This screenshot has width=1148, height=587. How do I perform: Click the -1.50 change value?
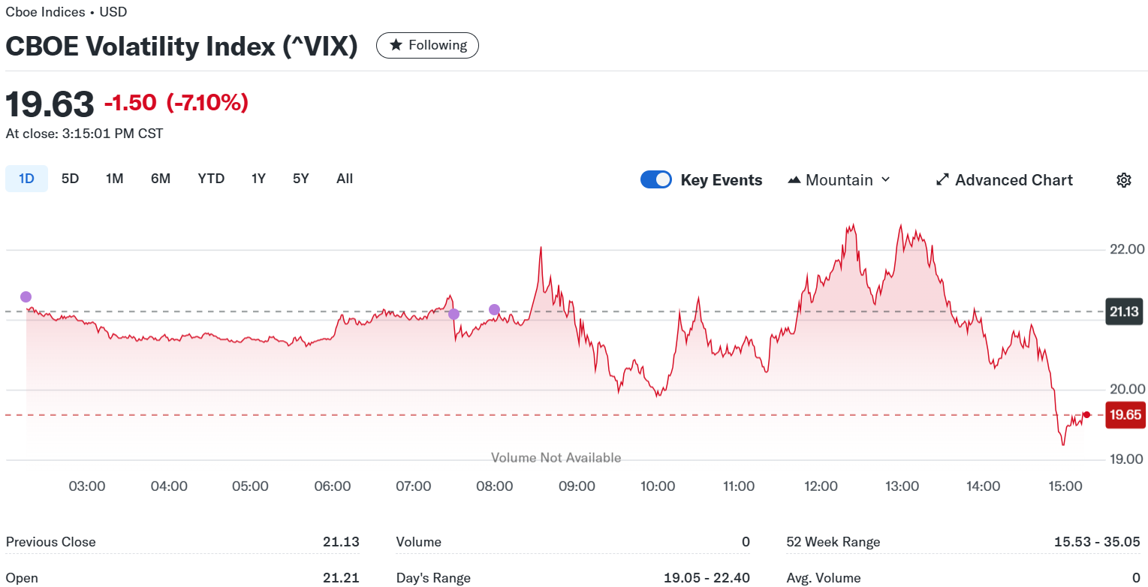point(131,103)
